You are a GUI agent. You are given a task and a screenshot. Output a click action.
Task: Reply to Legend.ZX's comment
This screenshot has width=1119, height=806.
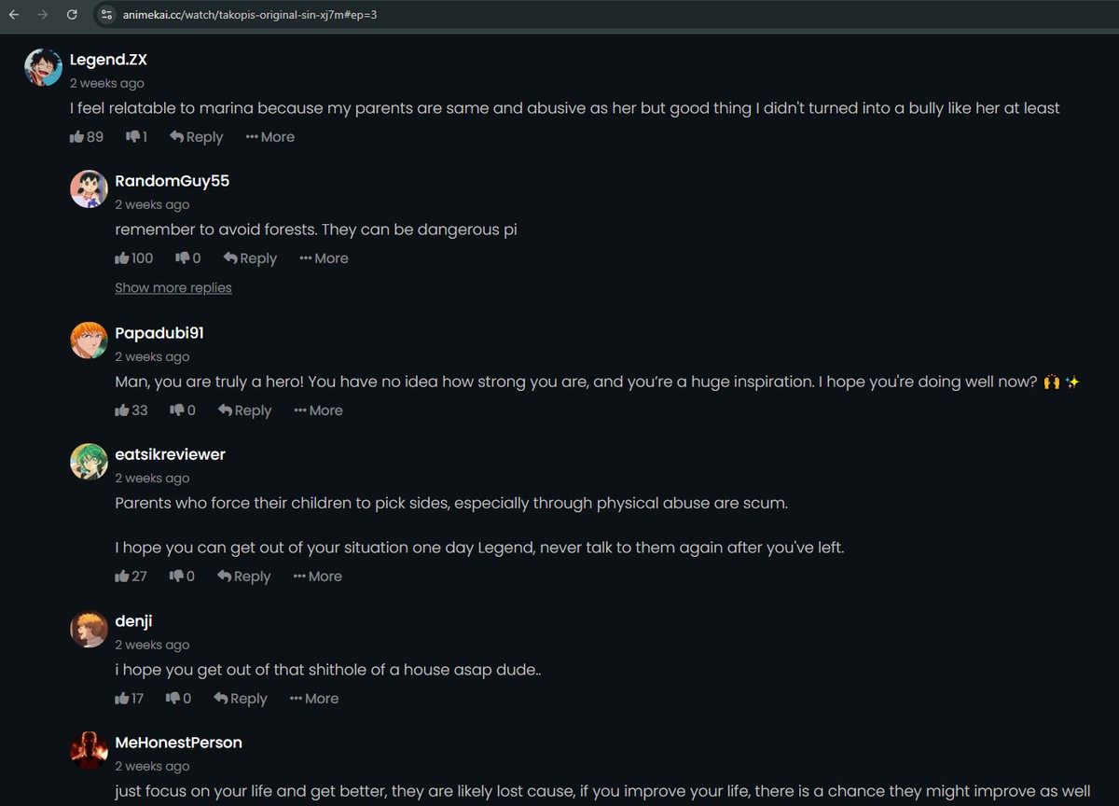tap(197, 137)
